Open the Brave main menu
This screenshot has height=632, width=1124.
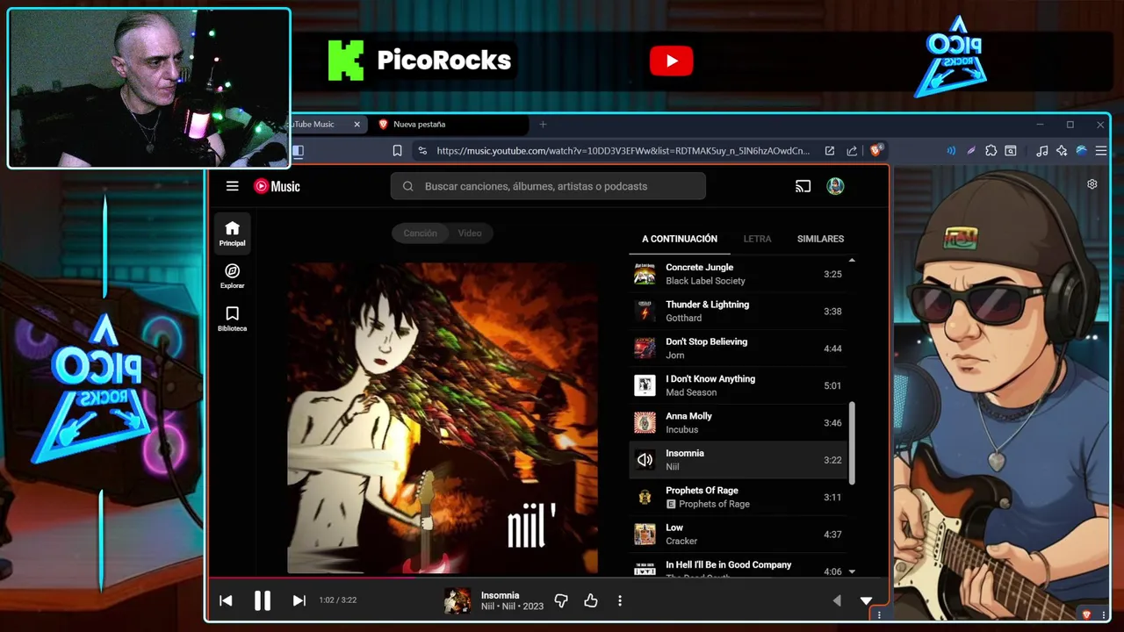[x=1101, y=151]
